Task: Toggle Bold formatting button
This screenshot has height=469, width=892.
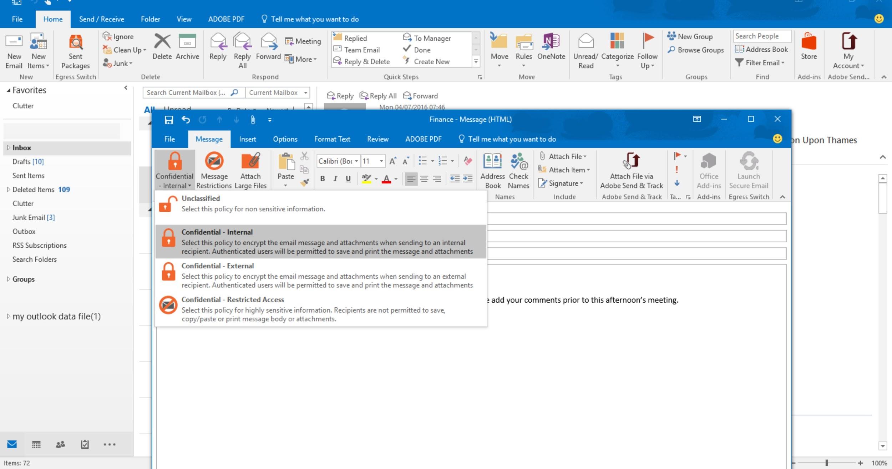Action: coord(322,179)
